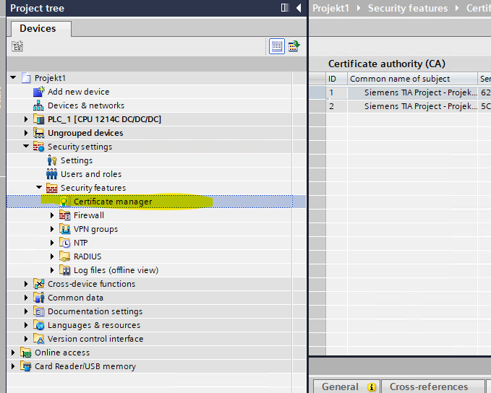Image resolution: width=491 pixels, height=393 pixels.
Task: Click the Add new device icon
Action: [x=39, y=92]
